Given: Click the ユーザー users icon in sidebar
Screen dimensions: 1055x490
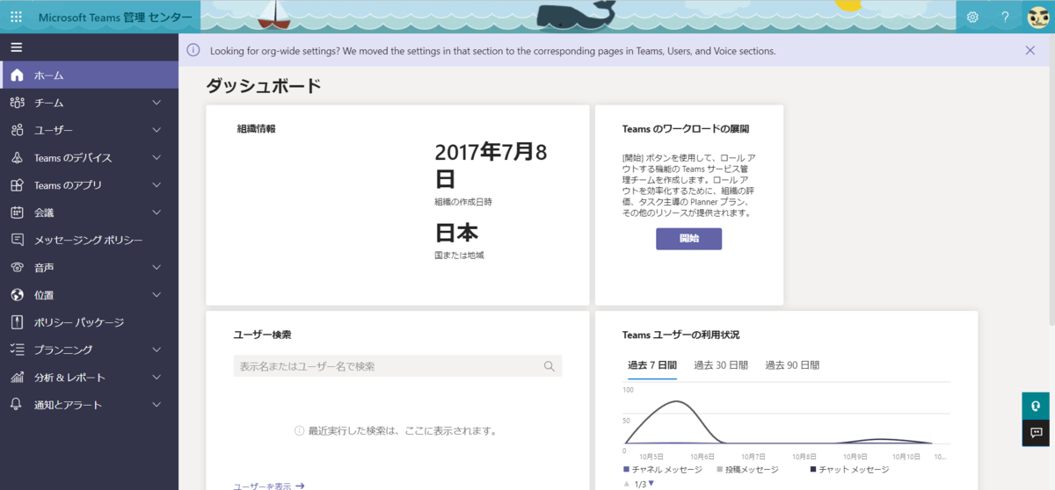Looking at the screenshot, I should pyautogui.click(x=17, y=130).
